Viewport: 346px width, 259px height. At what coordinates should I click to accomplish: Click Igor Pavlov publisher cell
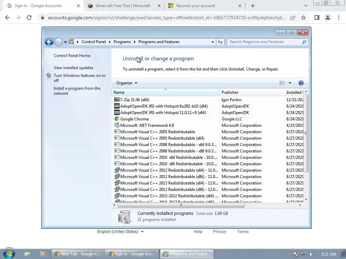[x=231, y=100]
